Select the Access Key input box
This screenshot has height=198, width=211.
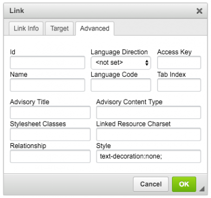(179, 63)
